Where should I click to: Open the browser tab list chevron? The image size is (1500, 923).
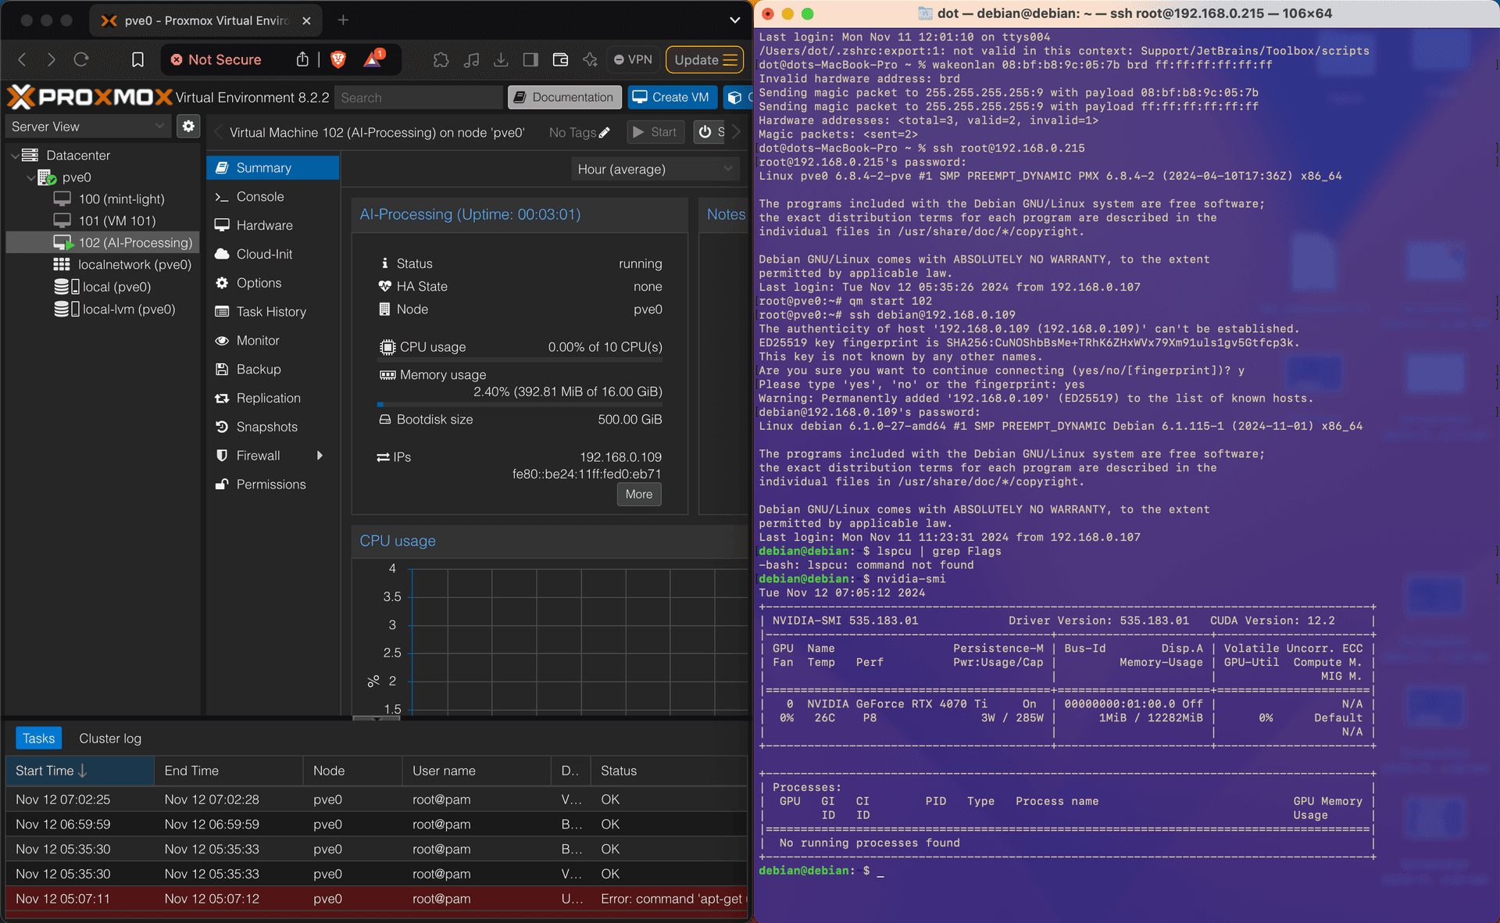coord(734,20)
